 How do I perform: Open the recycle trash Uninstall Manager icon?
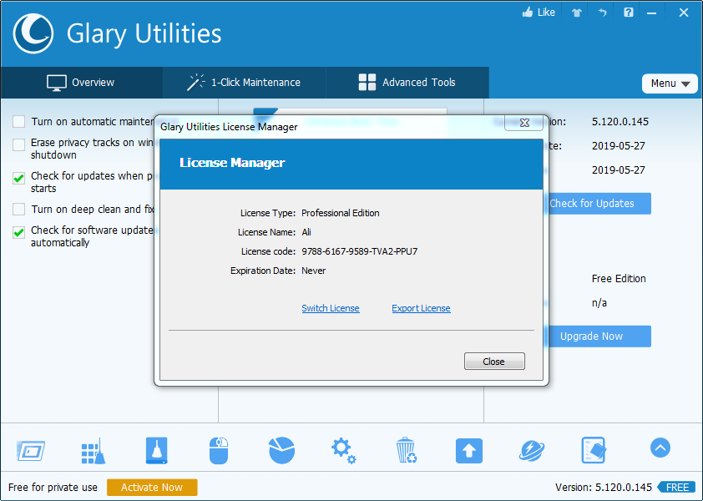[x=407, y=450]
